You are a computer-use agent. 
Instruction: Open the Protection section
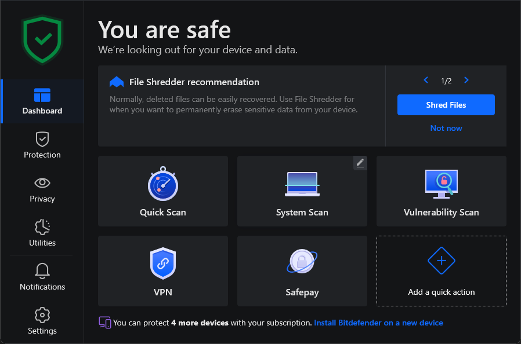coord(42,145)
